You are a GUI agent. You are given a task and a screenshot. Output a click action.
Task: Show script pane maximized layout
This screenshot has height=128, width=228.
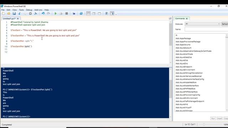99,14
